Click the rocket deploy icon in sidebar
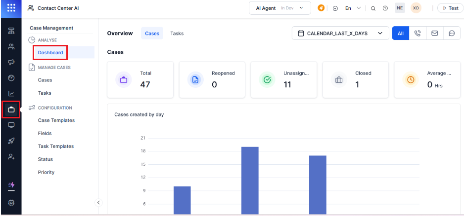The height and width of the screenshot is (217, 464). click(11, 141)
